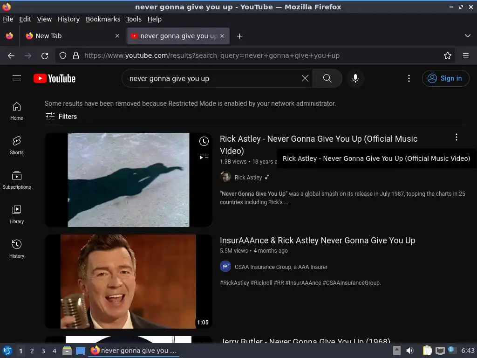Open InsurAAAnce & Rick Astley video title

(x=317, y=240)
